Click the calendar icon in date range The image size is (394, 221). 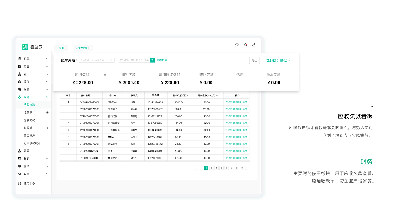click(x=111, y=60)
